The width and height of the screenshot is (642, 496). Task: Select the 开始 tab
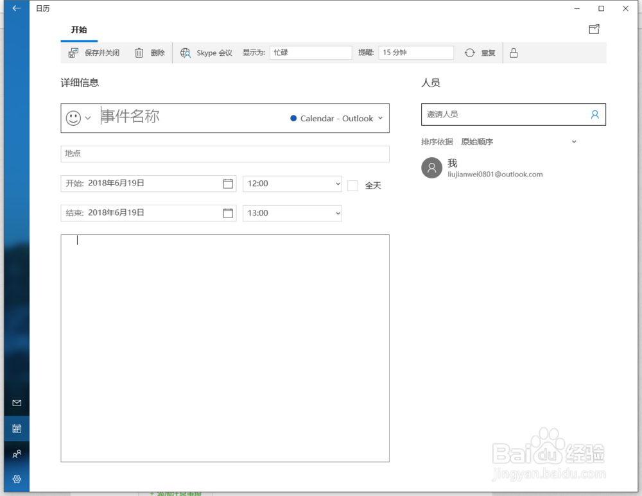point(79,30)
